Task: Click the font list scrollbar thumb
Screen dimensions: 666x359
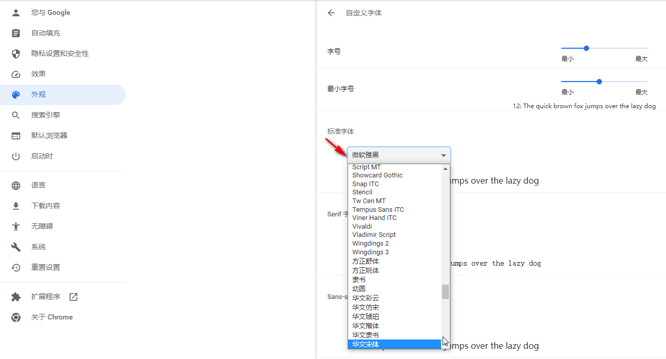Action: pyautogui.click(x=446, y=292)
